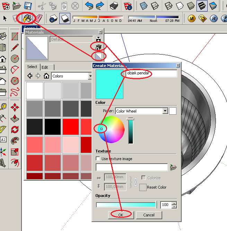The height and width of the screenshot is (231, 227).
Task: Click the white color swatch
Action: 35,90
